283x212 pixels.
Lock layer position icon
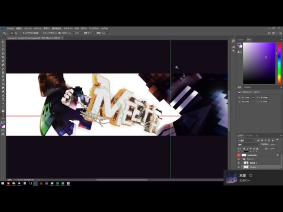(x=251, y=148)
